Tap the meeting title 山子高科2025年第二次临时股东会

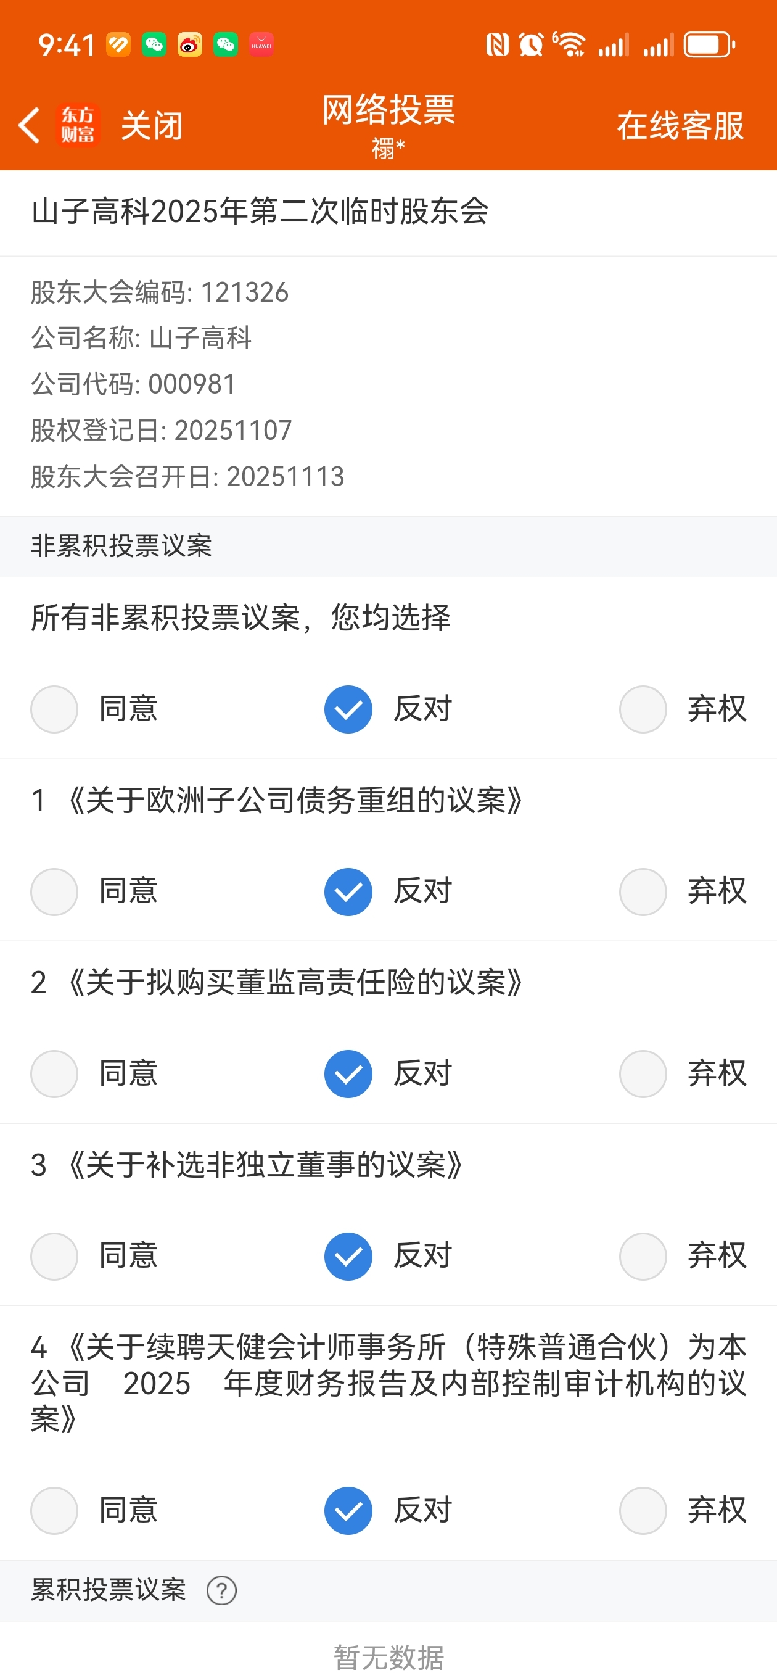260,212
